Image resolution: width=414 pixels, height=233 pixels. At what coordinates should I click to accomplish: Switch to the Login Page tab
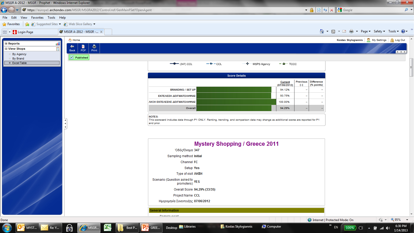pyautogui.click(x=35, y=32)
